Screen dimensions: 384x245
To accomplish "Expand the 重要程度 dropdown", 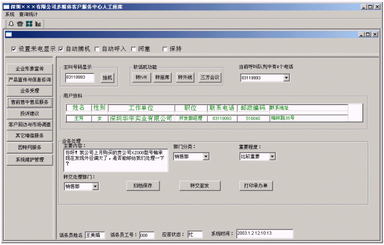I will click(272, 156).
